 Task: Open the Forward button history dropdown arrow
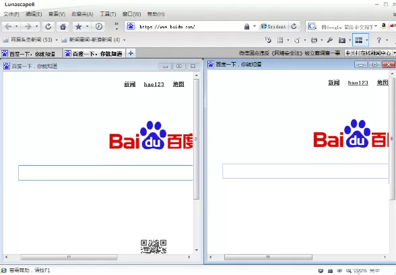coord(36,26)
